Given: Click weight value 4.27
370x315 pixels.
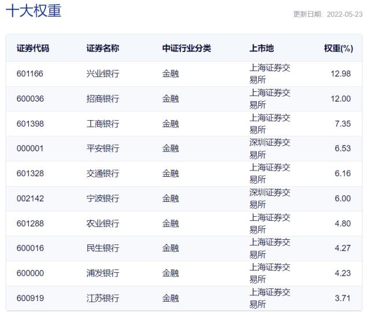Looking at the screenshot, I should 343,248.
